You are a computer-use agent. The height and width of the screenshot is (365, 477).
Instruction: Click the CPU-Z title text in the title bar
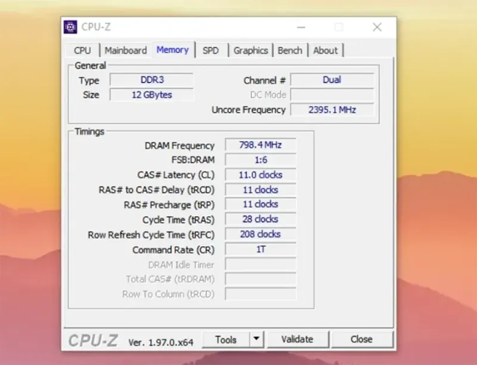point(96,27)
